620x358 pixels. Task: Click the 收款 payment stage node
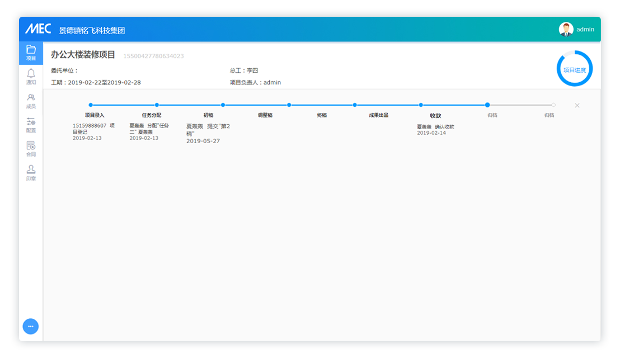pyautogui.click(x=487, y=105)
